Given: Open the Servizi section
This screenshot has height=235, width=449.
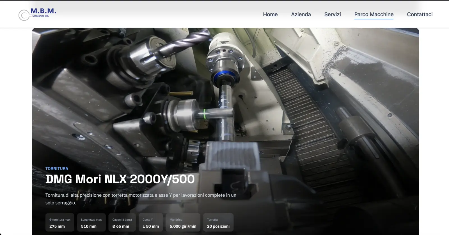Looking at the screenshot, I should click(333, 14).
